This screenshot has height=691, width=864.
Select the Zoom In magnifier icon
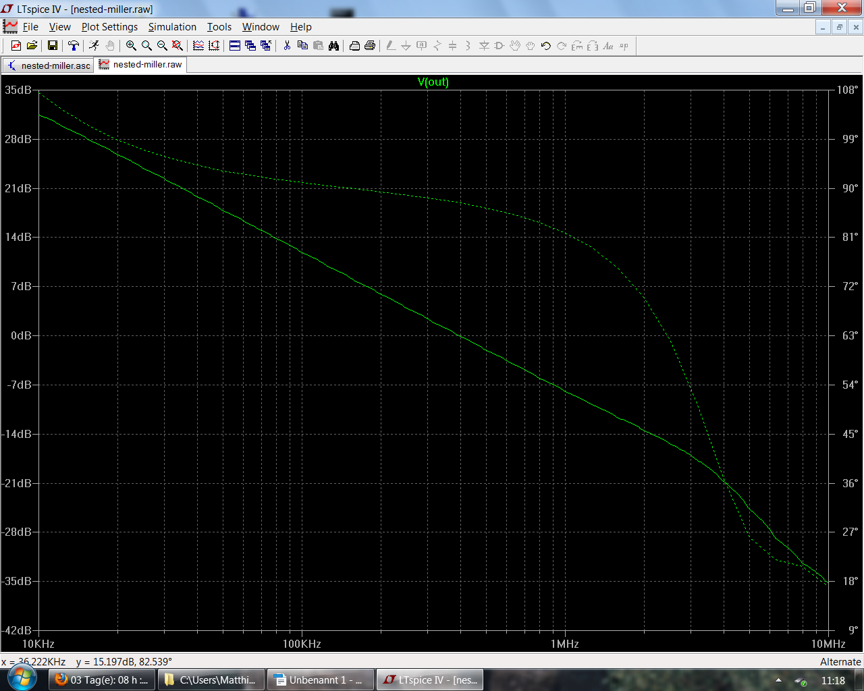pos(131,46)
